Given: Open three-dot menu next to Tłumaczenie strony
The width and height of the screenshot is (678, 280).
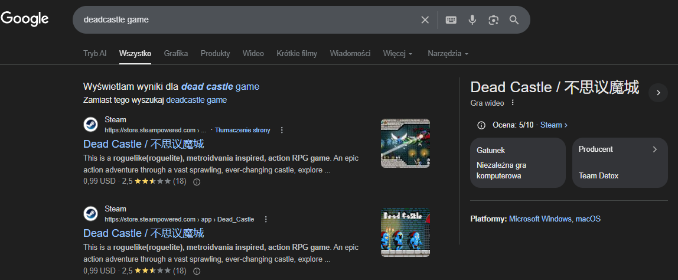Looking at the screenshot, I should pyautogui.click(x=282, y=130).
